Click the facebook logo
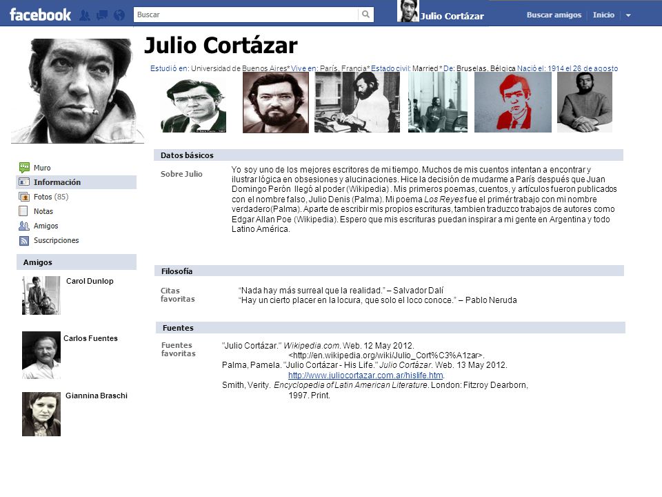This screenshot has width=662, height=497. pos(40,14)
